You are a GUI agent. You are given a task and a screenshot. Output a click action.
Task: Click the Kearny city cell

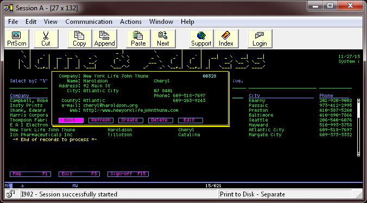pyautogui.click(x=257, y=100)
